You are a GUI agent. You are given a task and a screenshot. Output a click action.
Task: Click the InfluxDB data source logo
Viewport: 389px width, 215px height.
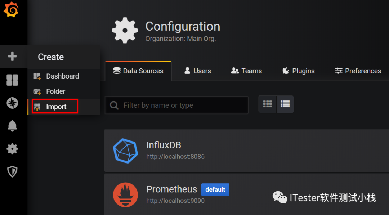[x=125, y=151]
